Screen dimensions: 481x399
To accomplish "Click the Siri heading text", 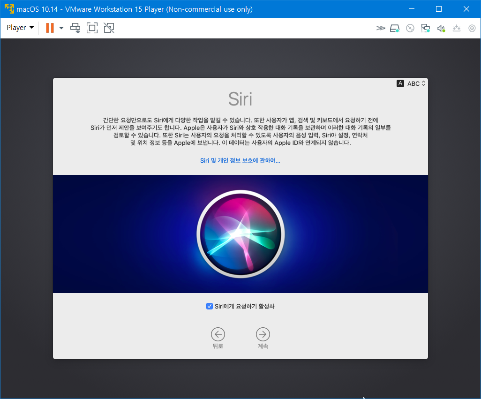I will coord(240,99).
